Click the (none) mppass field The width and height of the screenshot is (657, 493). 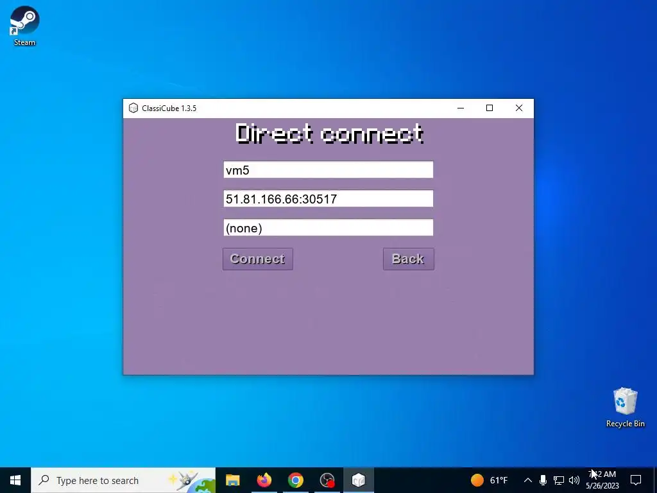click(328, 228)
